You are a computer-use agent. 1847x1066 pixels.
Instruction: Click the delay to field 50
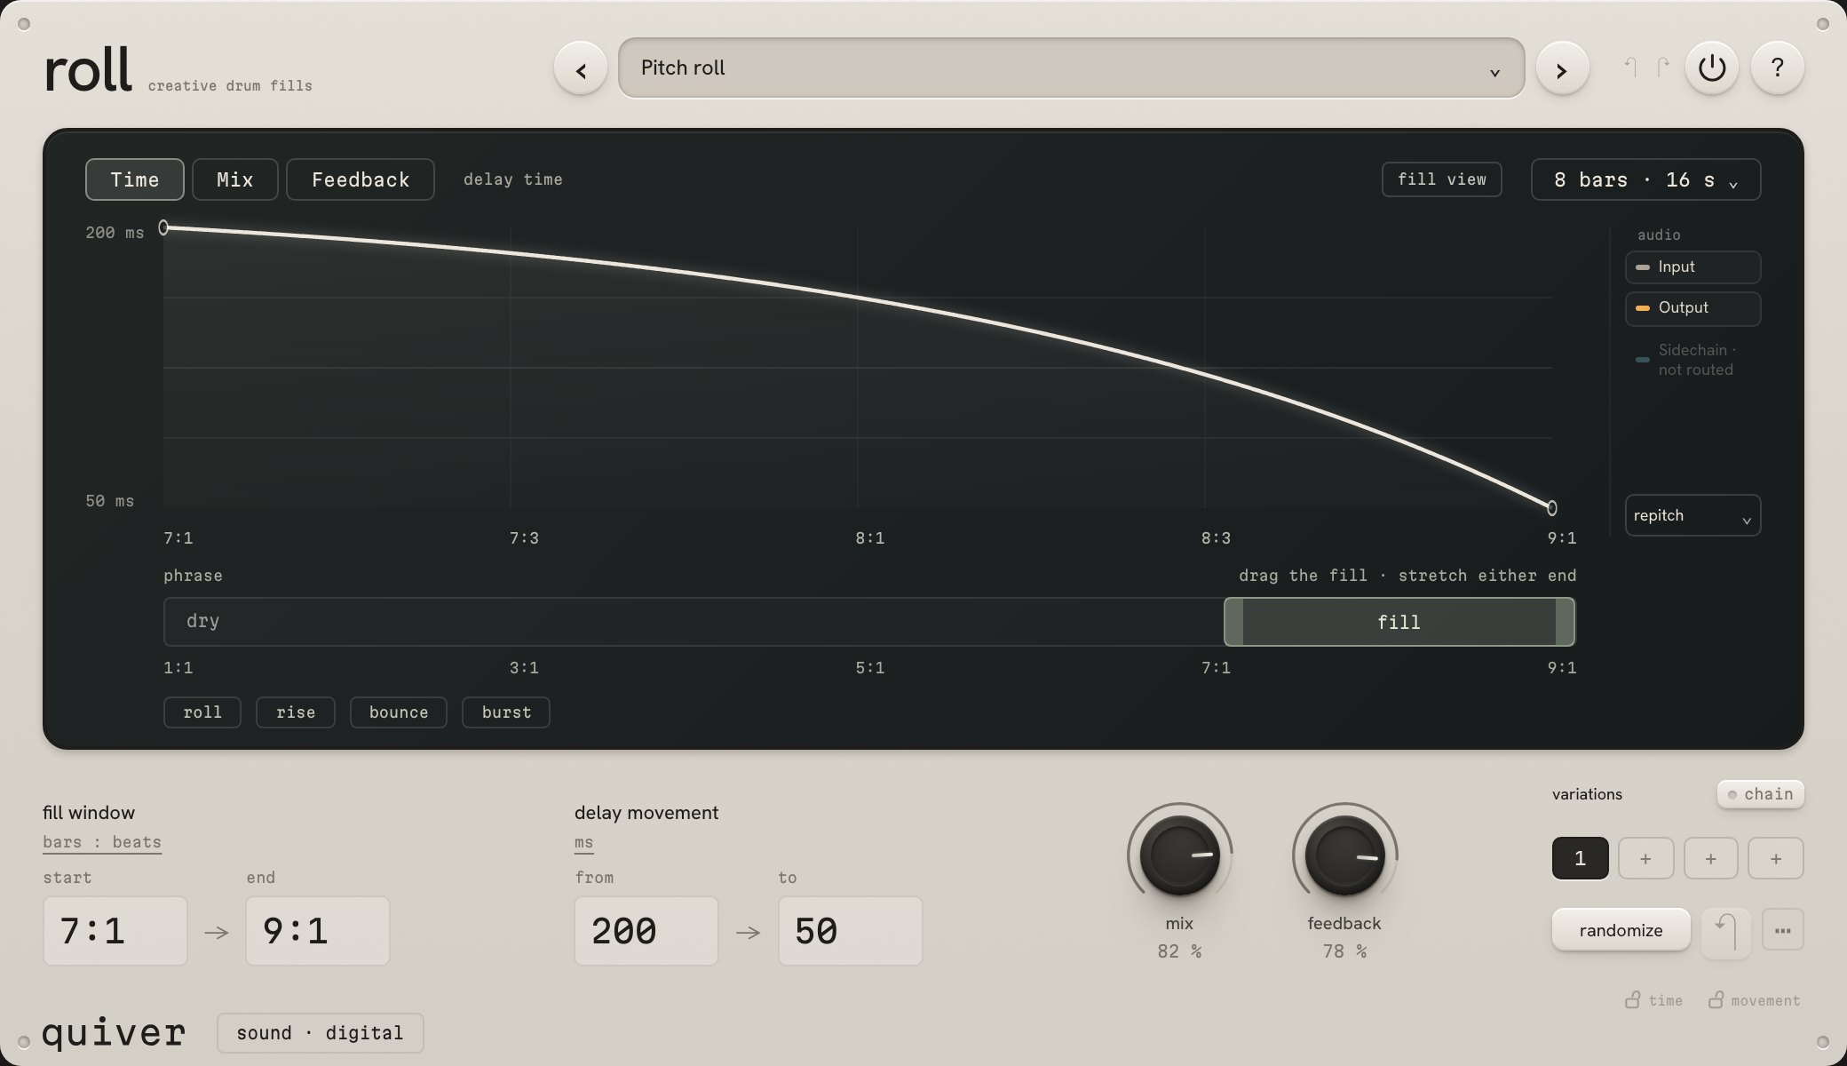click(x=851, y=931)
